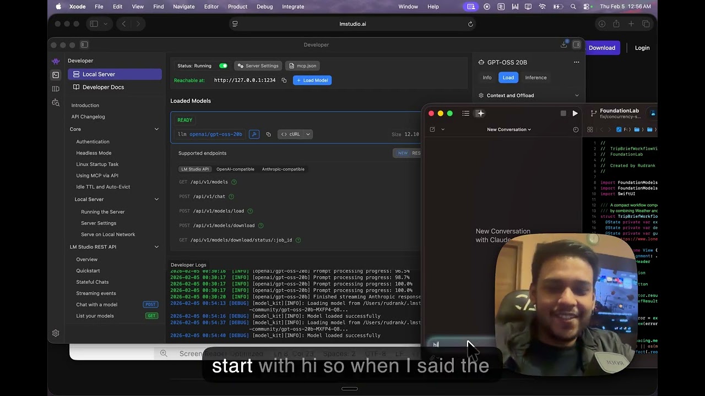Open the Authentication docs entry
The height and width of the screenshot is (396, 705).
(93, 142)
